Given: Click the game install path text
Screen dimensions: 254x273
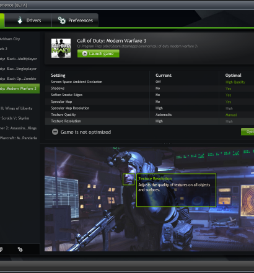Looking at the screenshot, I should pyautogui.click(x=138, y=46).
